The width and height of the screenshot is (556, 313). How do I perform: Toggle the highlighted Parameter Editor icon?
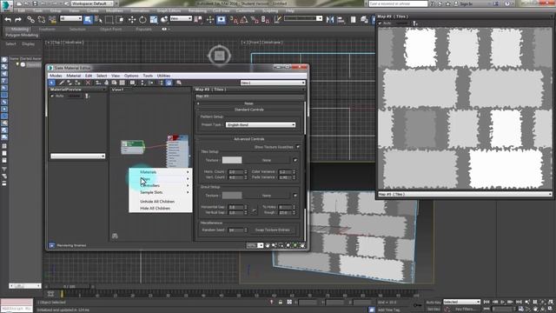point(169,83)
